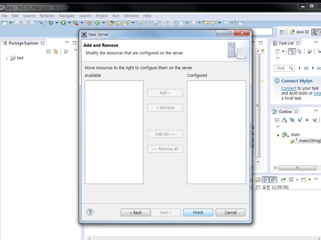The width and height of the screenshot is (321, 240).
Task: Click the Back button in wizard
Action: point(136,213)
